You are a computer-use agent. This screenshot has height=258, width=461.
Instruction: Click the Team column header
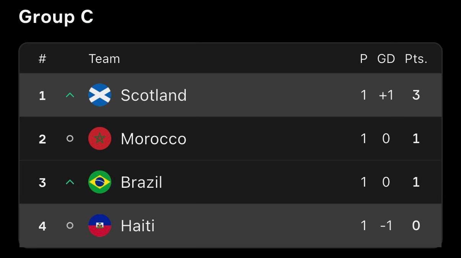(104, 59)
